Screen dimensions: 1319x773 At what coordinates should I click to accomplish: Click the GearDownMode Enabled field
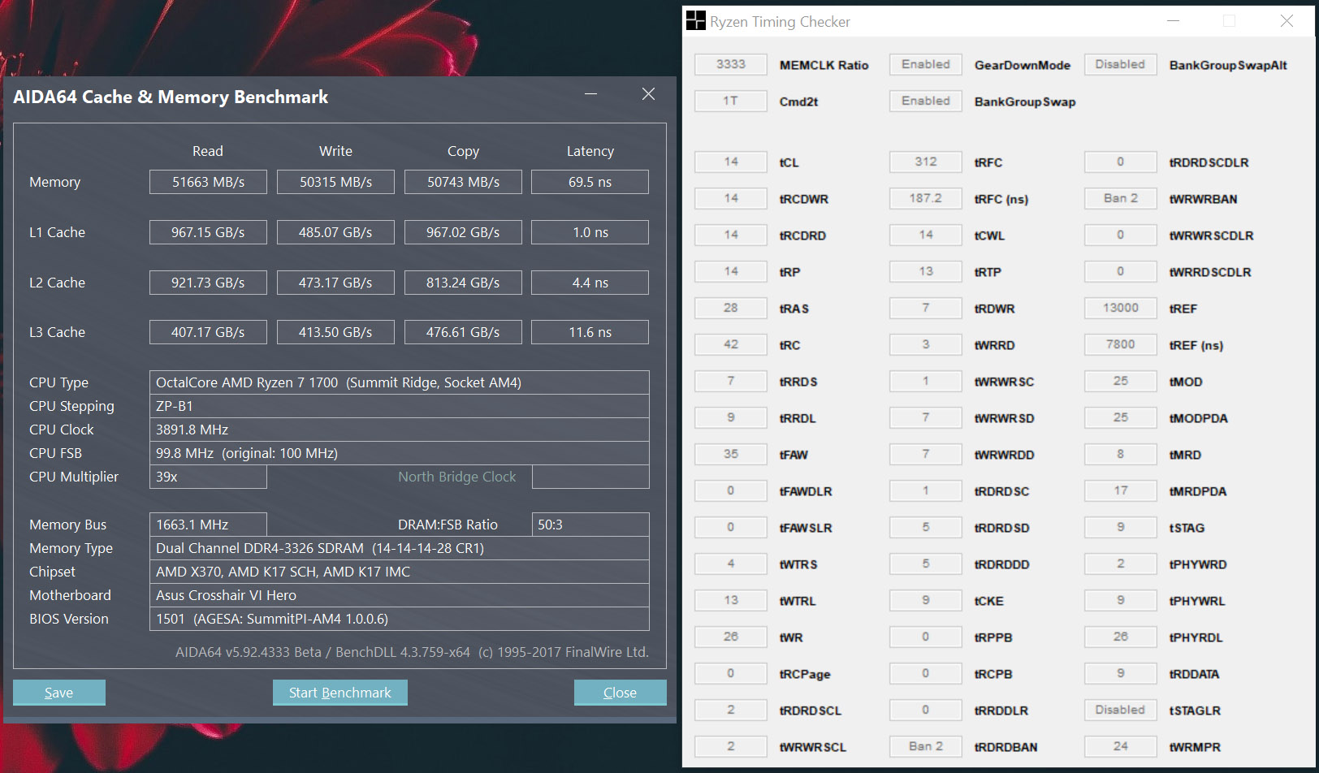926,64
